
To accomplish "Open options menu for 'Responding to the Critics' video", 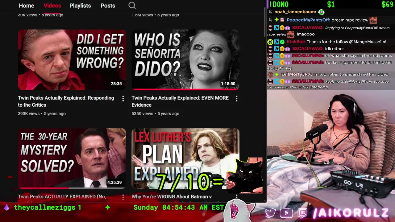I will (x=123, y=98).
